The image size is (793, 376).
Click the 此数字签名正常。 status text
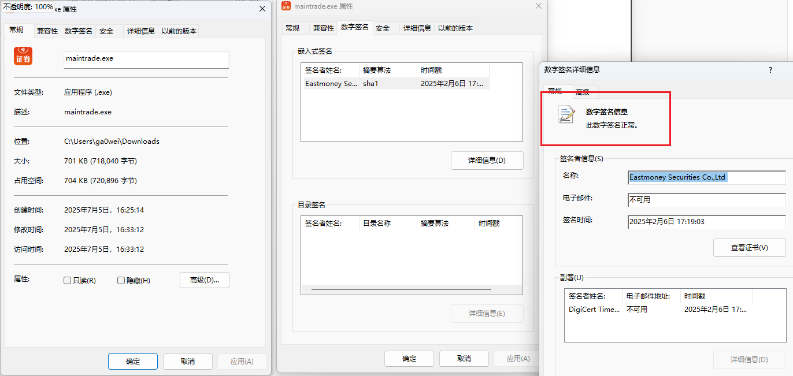(612, 125)
